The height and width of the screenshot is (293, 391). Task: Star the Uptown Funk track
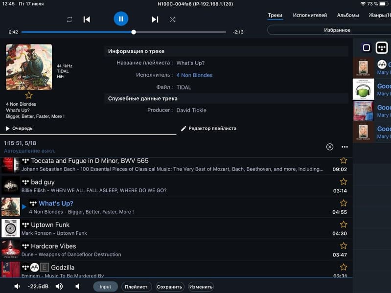(x=344, y=225)
